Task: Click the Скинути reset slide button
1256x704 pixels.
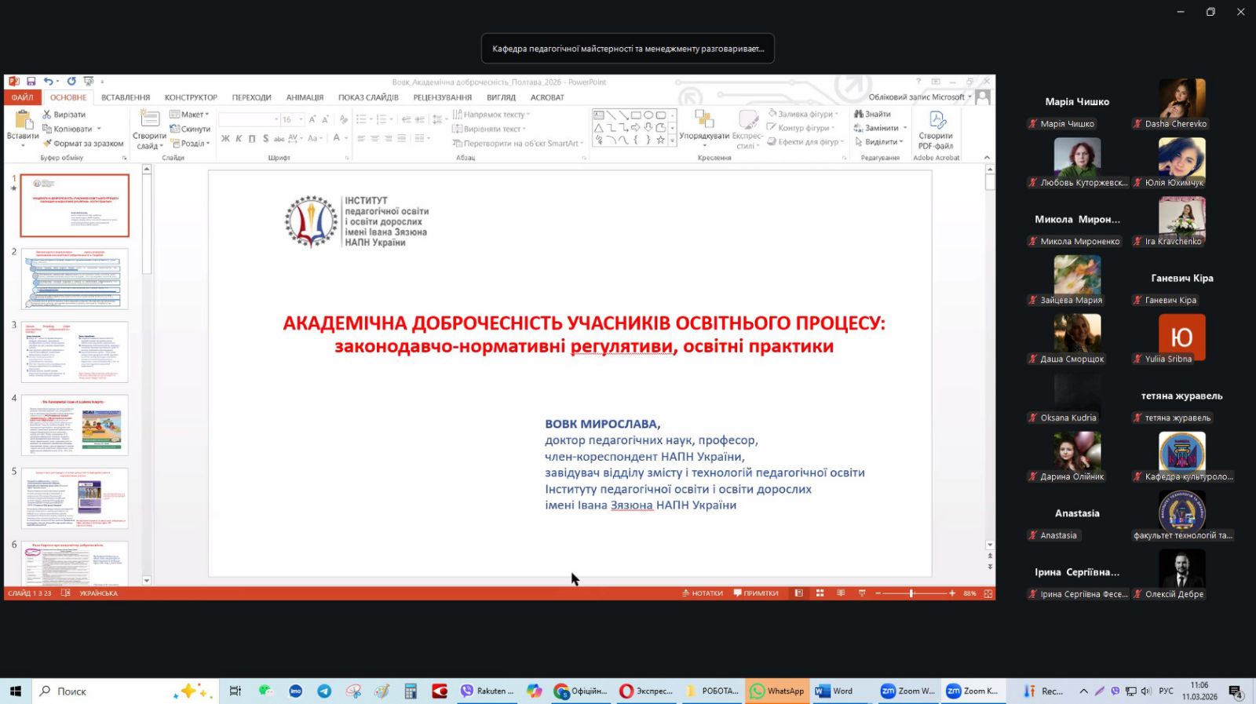Action: click(x=190, y=129)
